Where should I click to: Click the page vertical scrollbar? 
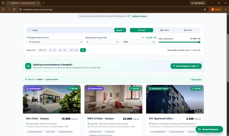click(x=228, y=58)
